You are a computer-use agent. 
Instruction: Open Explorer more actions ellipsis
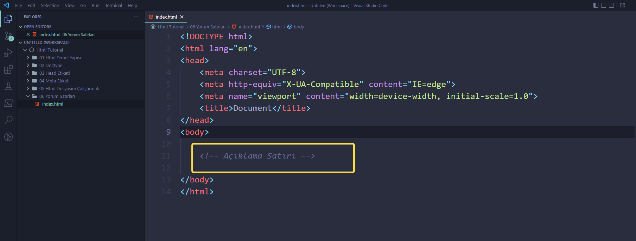pos(136,17)
